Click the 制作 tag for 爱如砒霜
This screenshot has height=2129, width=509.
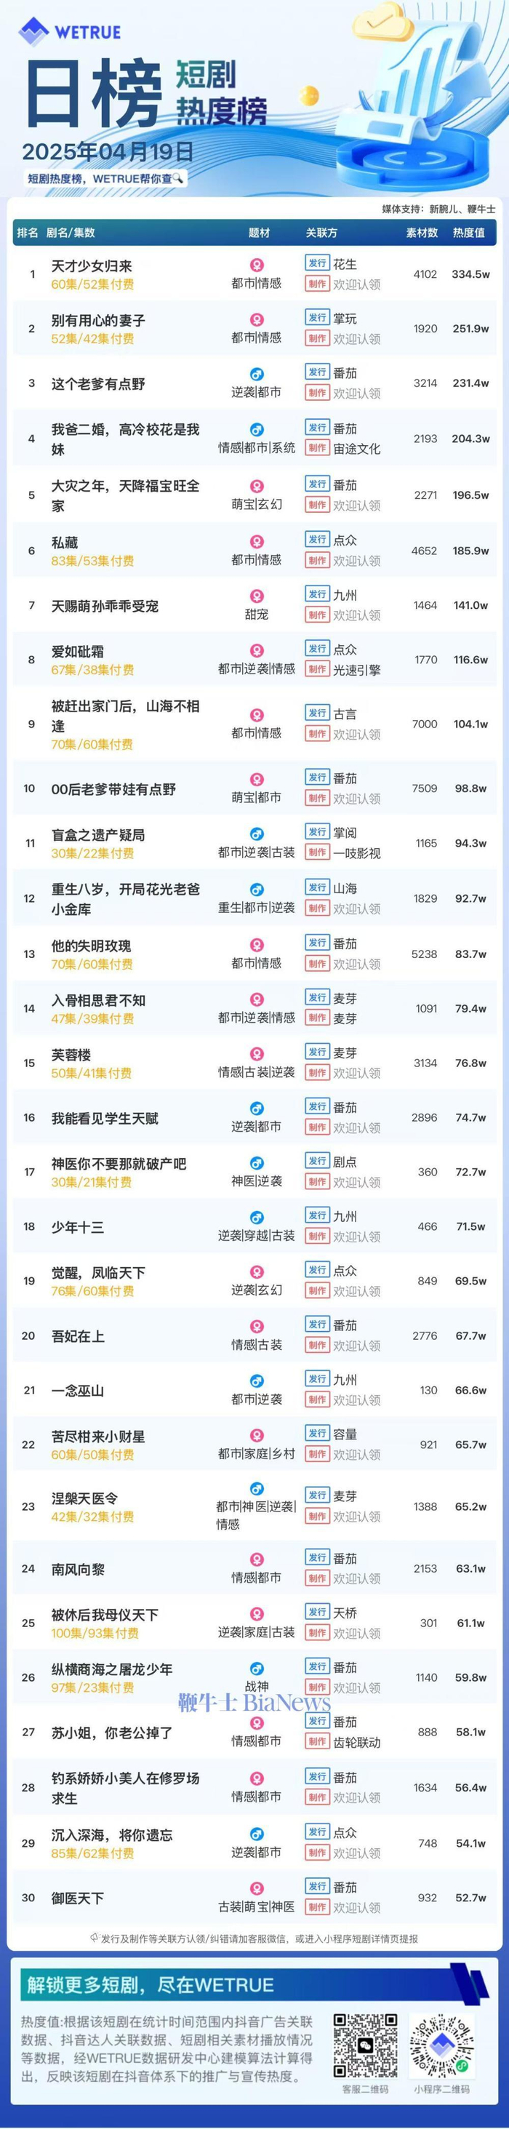click(317, 669)
